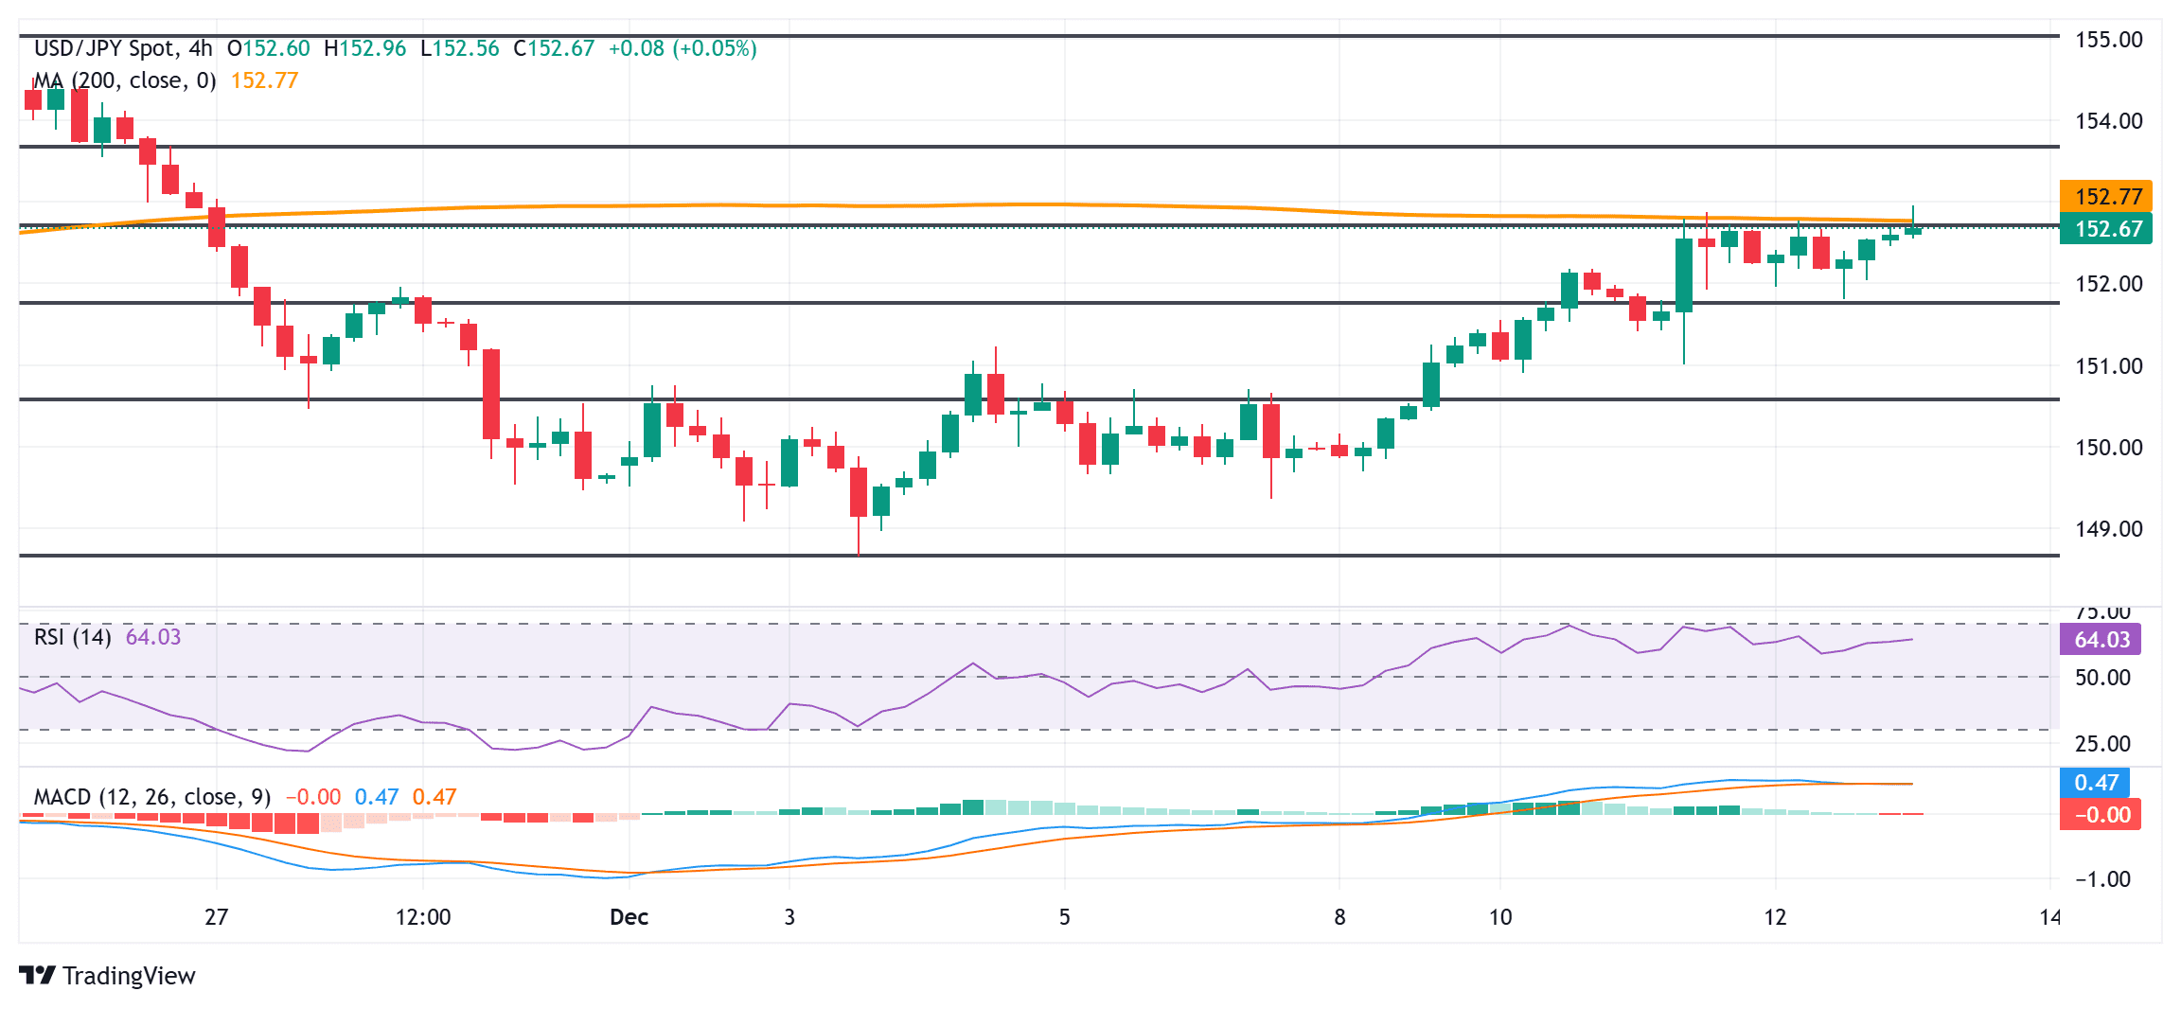Click the MACD -1.00 axis label
The width and height of the screenshot is (2181, 1009).
pyautogui.click(x=2103, y=879)
